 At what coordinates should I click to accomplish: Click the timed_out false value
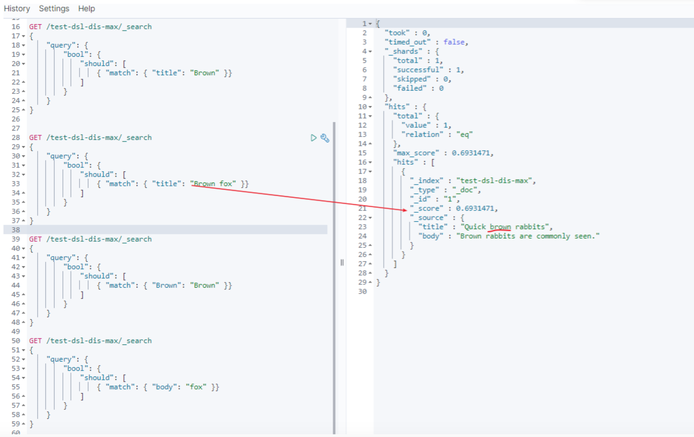coord(454,42)
